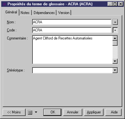Click inside the Code input field
Screen dimensions: 125x119
(x=72, y=30)
